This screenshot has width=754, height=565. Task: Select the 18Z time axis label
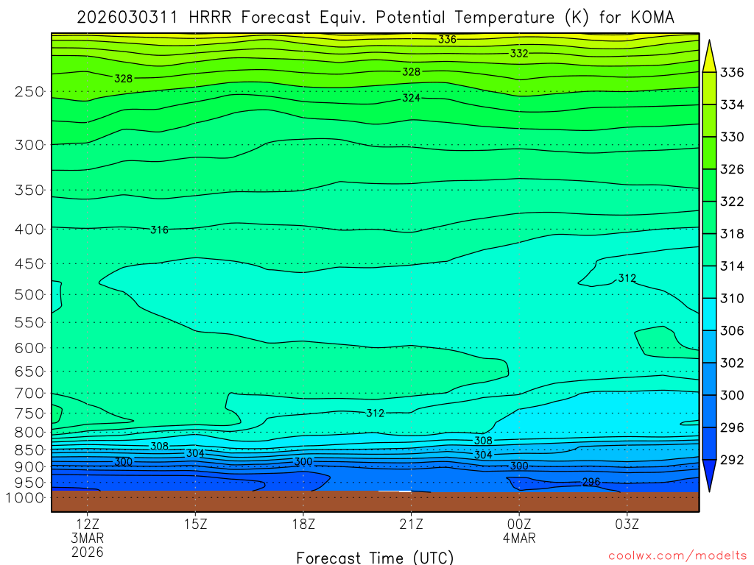click(303, 524)
